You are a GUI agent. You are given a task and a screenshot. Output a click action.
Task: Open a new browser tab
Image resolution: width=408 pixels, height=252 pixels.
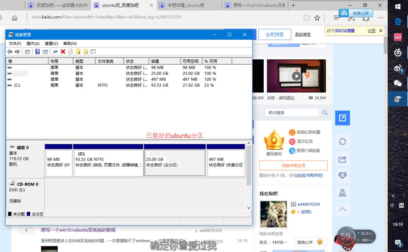(x=293, y=5)
